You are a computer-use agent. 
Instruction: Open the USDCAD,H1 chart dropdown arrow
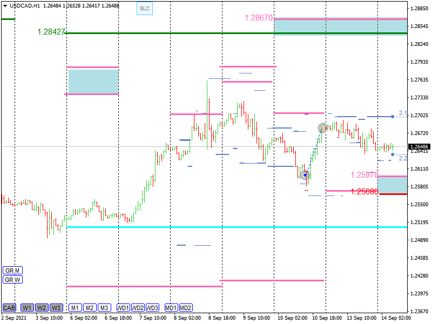(4, 6)
